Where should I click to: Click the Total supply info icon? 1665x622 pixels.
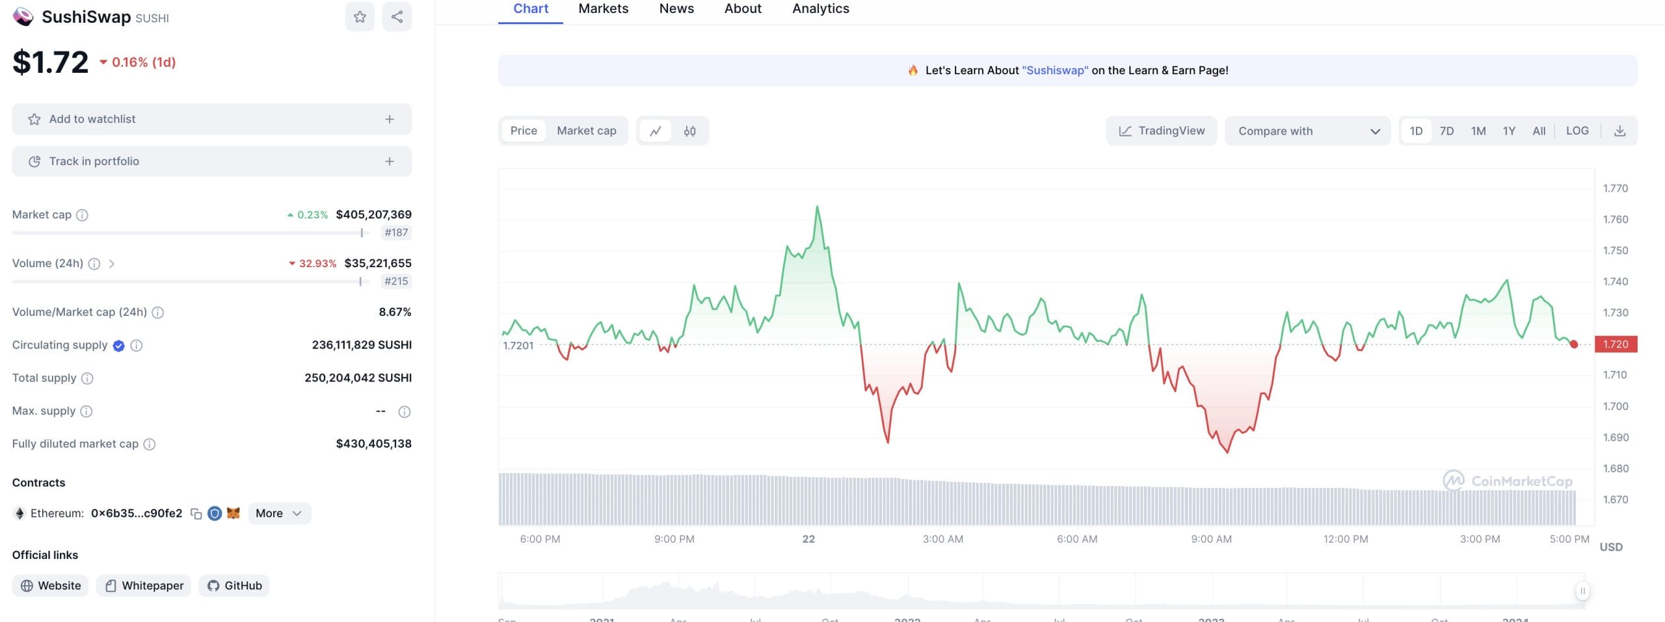87,378
